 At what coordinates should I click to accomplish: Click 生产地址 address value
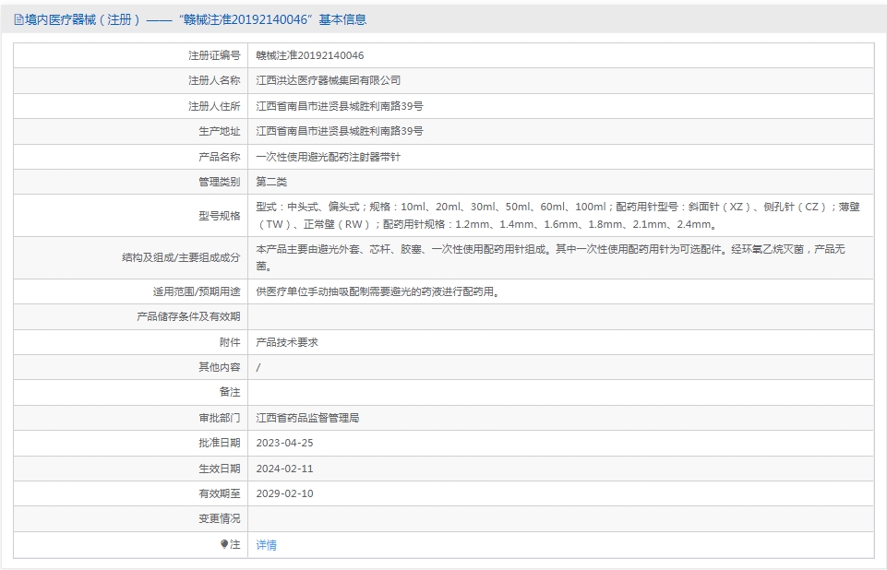pyautogui.click(x=340, y=131)
